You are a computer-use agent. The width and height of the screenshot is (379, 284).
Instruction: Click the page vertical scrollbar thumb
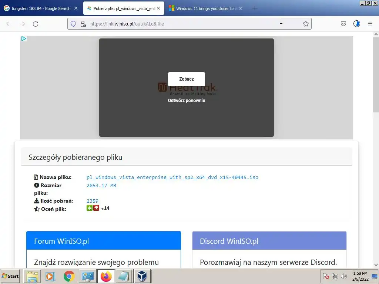[376, 75]
